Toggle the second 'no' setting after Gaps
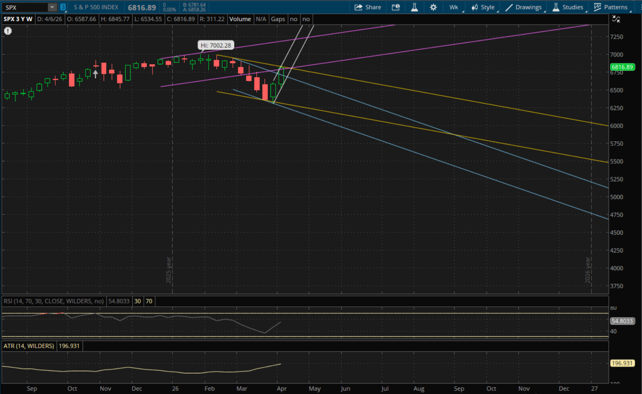The image size is (642, 394). 306,19
